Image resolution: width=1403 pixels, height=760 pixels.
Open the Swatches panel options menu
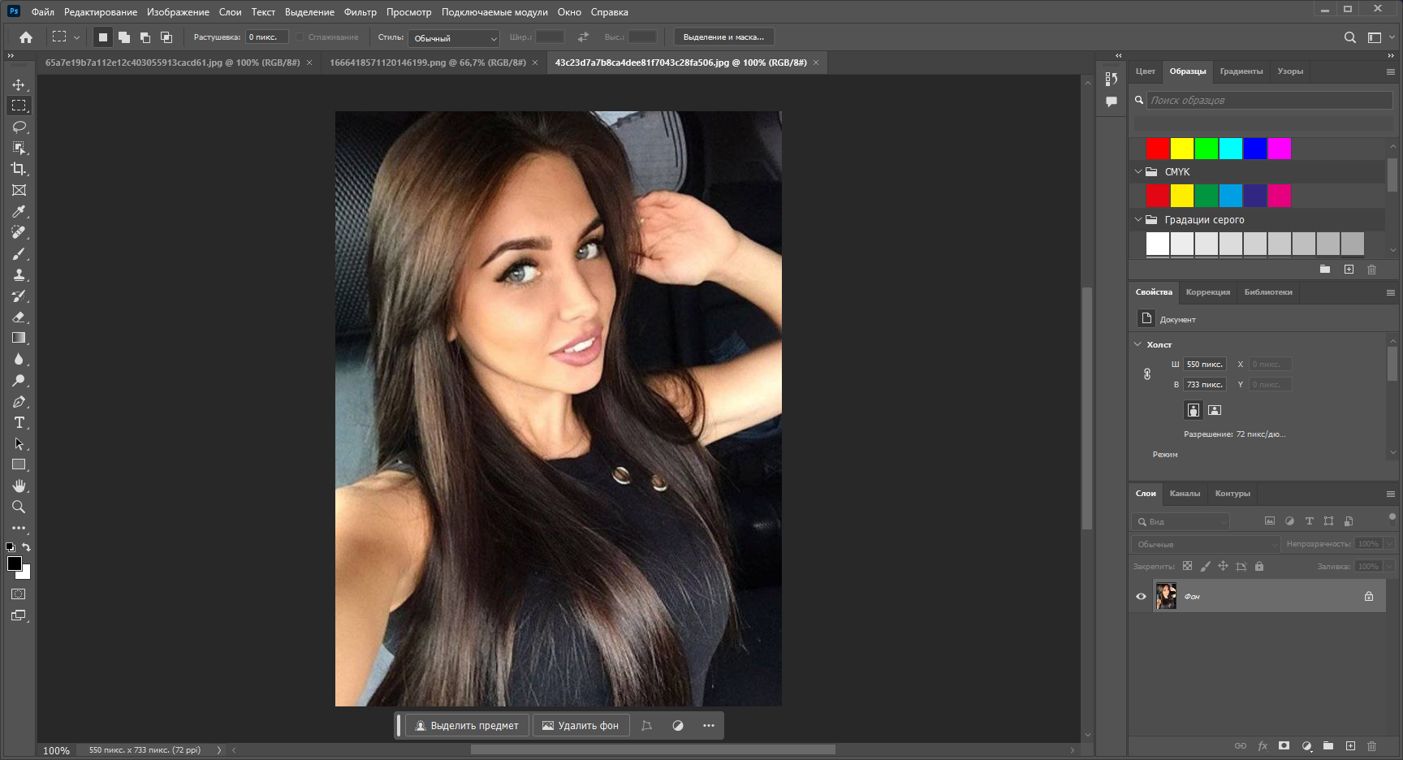point(1390,71)
